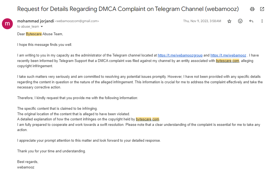Click bytescare.com link before 'alleging copyright'
The width and height of the screenshot is (267, 175).
click(x=227, y=61)
